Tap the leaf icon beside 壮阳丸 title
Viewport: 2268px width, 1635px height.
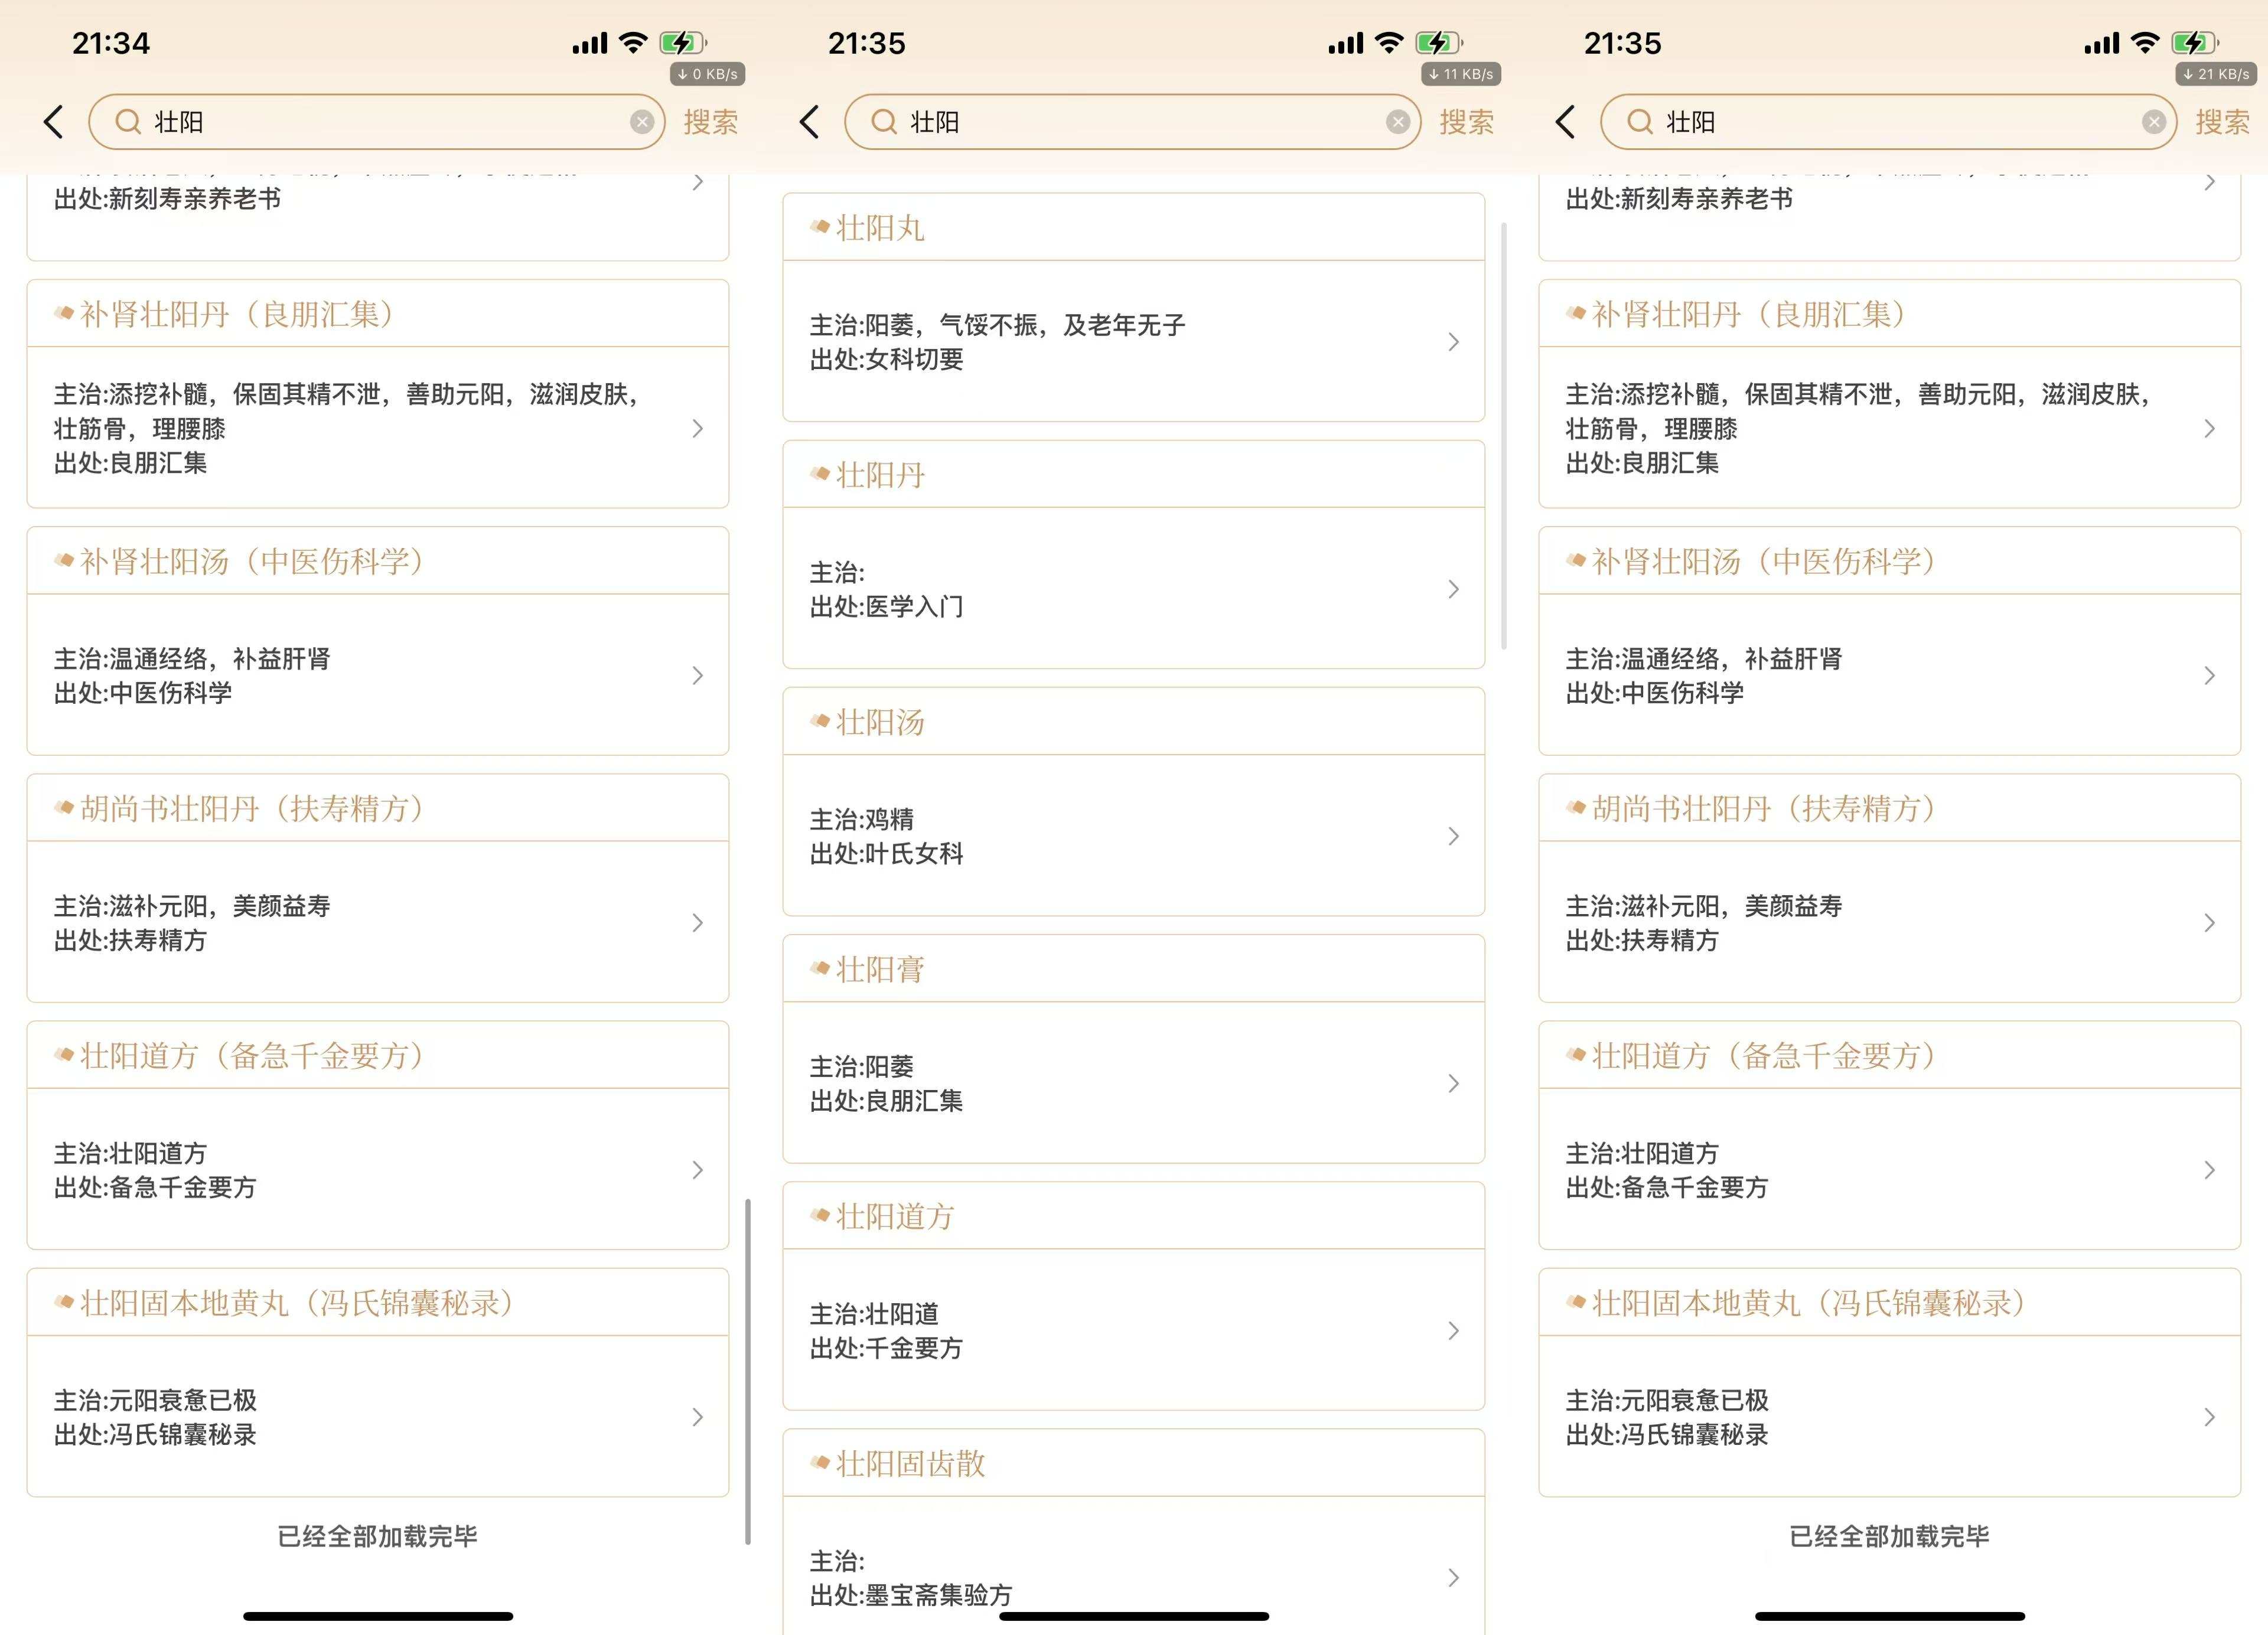(821, 227)
